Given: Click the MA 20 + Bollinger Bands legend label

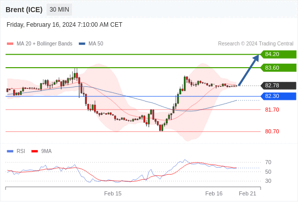Looking at the screenshot, I should (44, 44).
